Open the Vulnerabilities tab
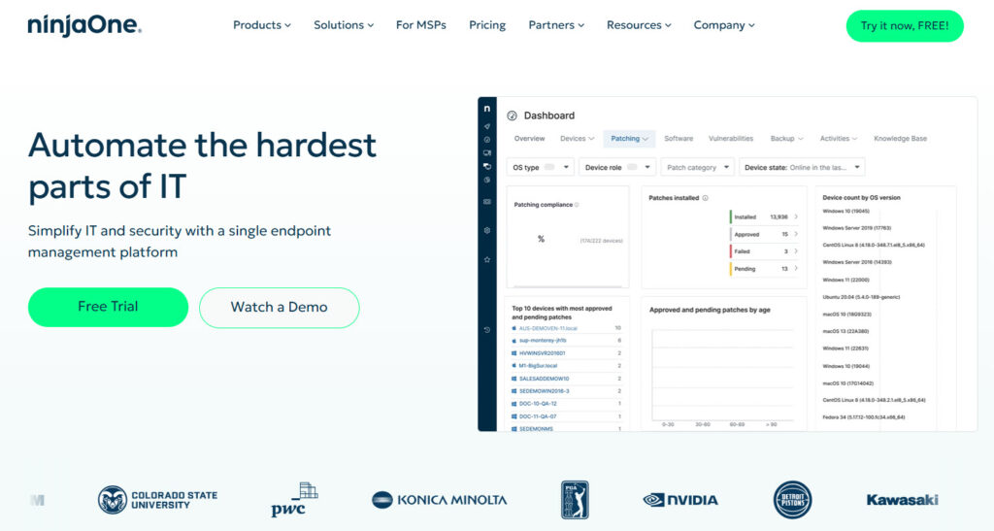Image resolution: width=994 pixels, height=531 pixels. pos(731,138)
